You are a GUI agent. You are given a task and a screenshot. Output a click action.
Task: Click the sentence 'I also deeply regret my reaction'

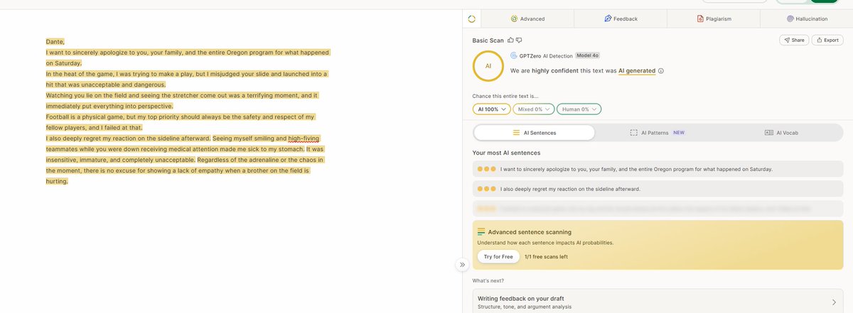[x=658, y=189]
